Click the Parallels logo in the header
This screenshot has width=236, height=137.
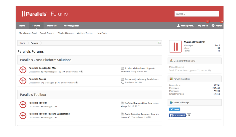pos(34,14)
